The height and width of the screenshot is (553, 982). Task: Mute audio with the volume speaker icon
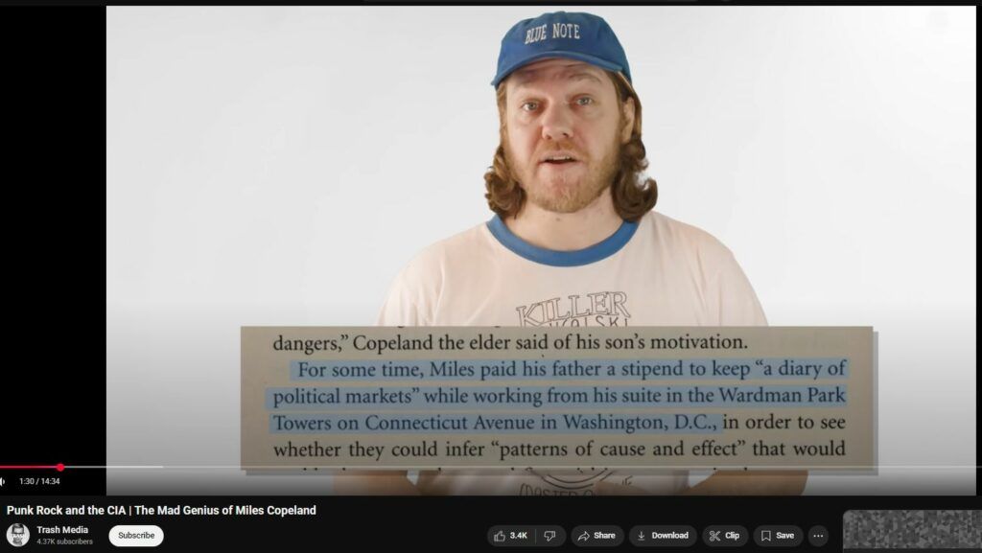pos(4,481)
